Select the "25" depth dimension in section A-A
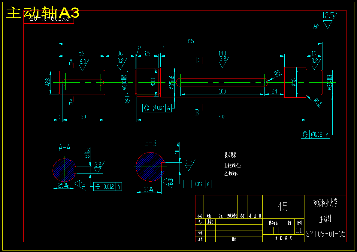Viewport: 357px width, 252px height. [63, 185]
